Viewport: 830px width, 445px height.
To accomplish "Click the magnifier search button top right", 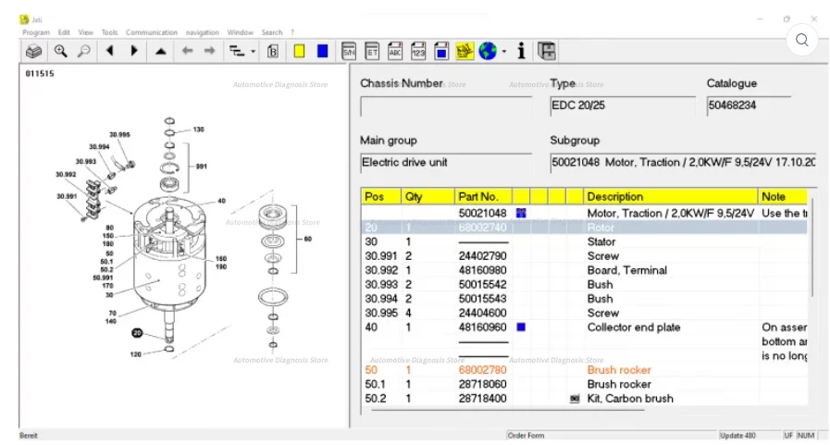I will click(x=802, y=40).
